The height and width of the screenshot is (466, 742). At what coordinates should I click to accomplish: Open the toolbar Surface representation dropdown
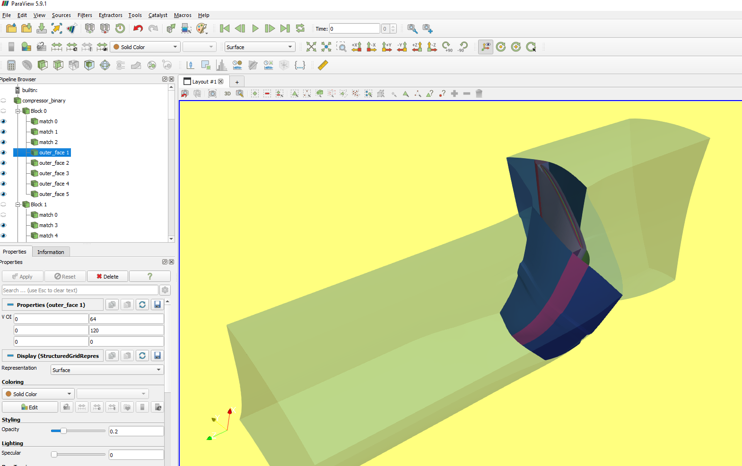260,47
